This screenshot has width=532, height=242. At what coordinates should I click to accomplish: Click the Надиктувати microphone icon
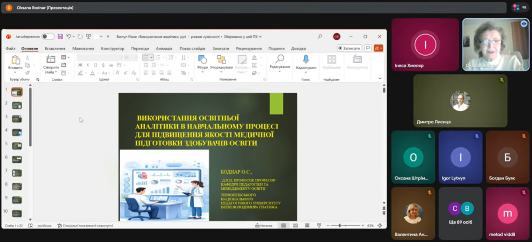tap(306, 59)
